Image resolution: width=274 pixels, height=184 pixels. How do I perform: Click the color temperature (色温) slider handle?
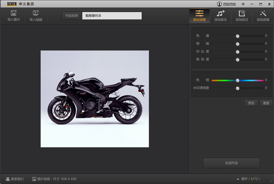(x=237, y=36)
